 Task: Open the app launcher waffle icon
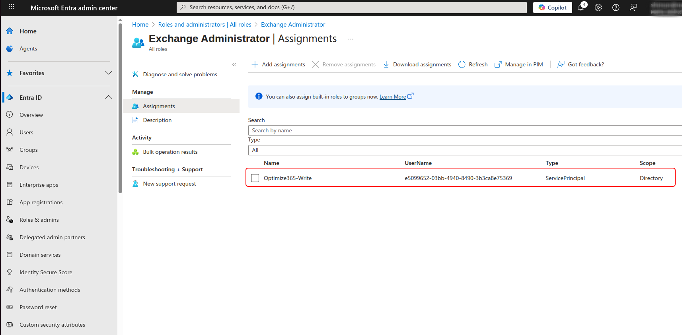tap(11, 7)
